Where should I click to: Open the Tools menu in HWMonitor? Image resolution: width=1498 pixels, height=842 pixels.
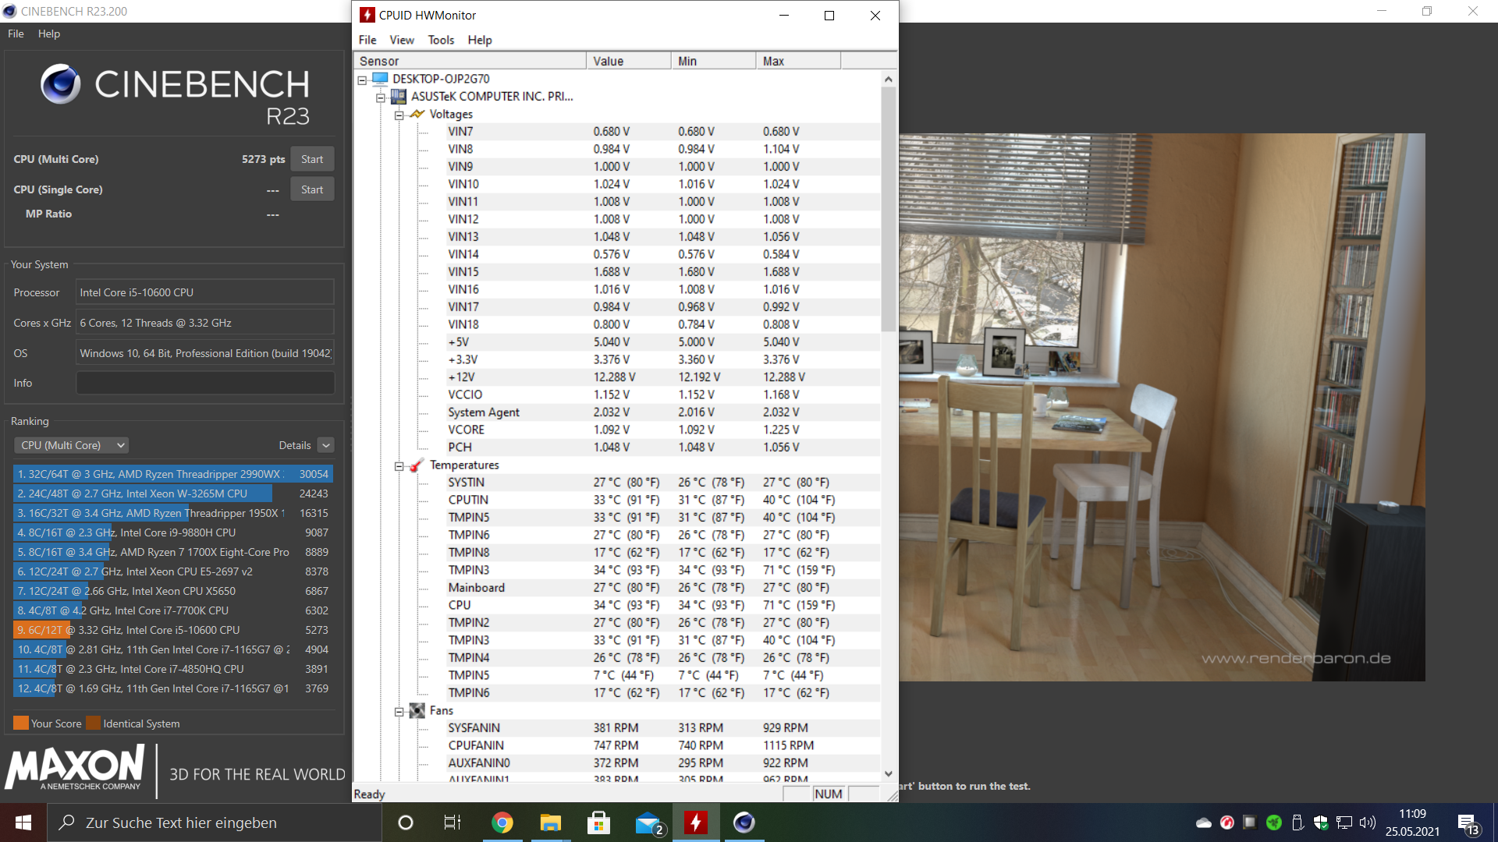(440, 40)
